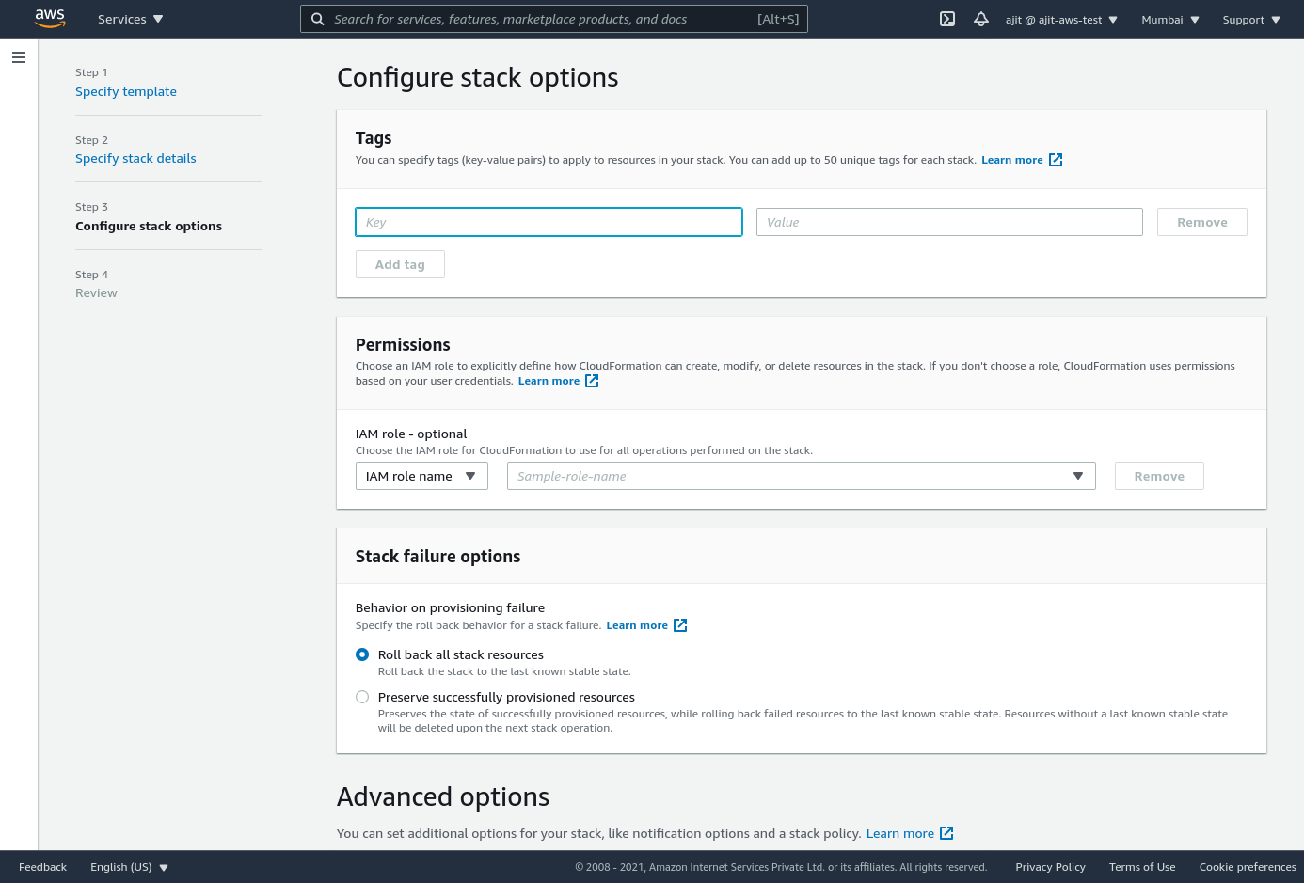Open stack failure Learn more external icon

point(680,625)
